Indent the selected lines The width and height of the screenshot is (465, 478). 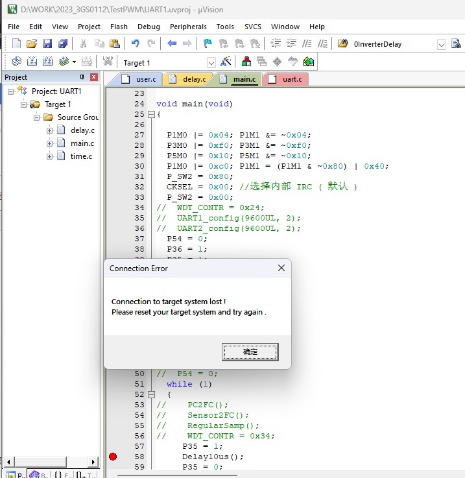(276, 43)
